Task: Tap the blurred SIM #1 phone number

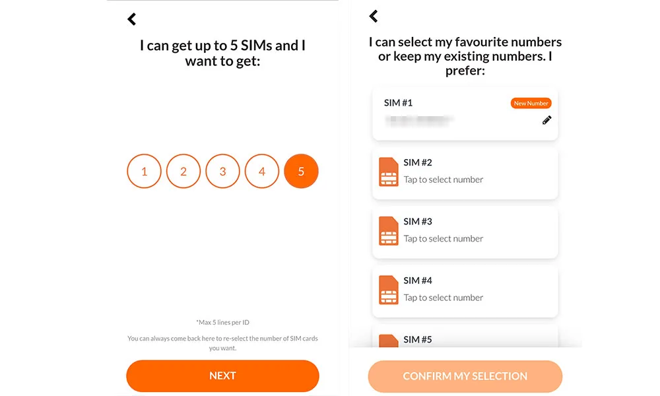Action: (x=419, y=120)
